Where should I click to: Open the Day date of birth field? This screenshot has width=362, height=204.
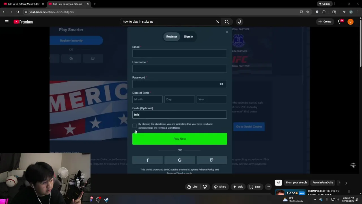pos(180,99)
